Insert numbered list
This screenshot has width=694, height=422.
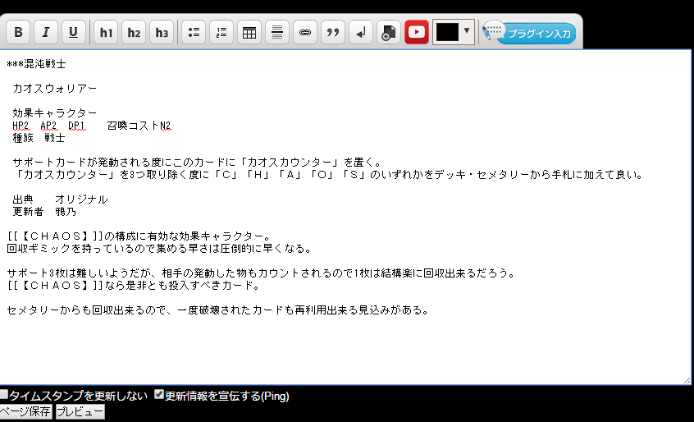coord(221,32)
